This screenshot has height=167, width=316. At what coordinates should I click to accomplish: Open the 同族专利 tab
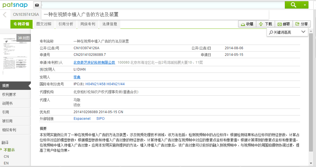pyautogui.click(x=88, y=24)
